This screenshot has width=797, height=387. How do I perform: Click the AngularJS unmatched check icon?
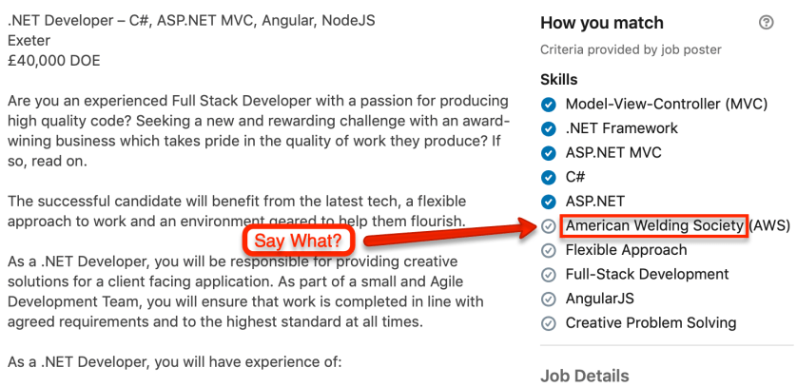tap(548, 299)
